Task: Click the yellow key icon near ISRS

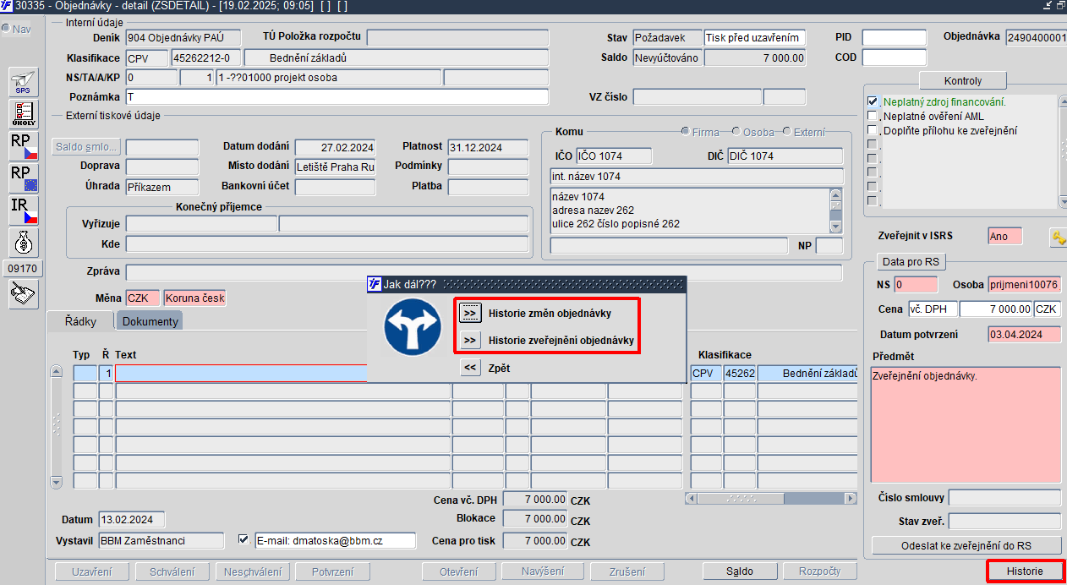Action: (x=1058, y=238)
